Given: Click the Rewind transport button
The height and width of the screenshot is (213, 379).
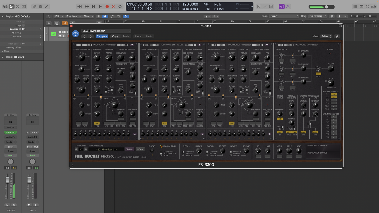Looking at the screenshot, I should point(80,6).
